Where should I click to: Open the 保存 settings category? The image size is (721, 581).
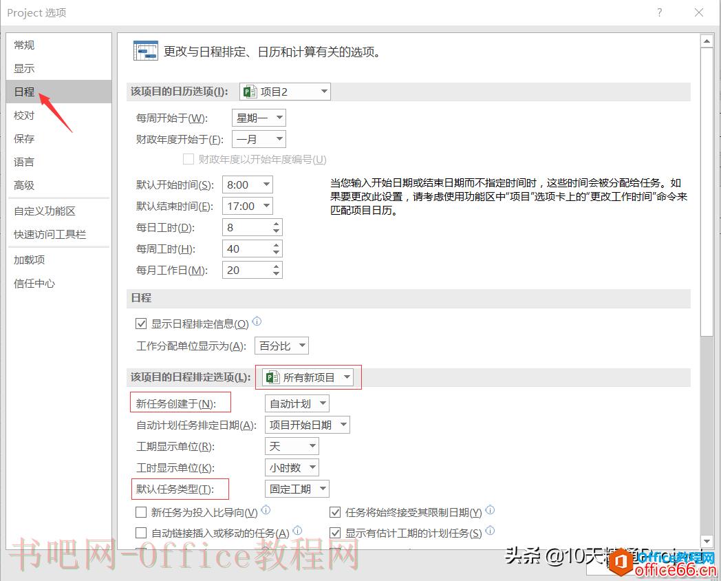pyautogui.click(x=59, y=138)
